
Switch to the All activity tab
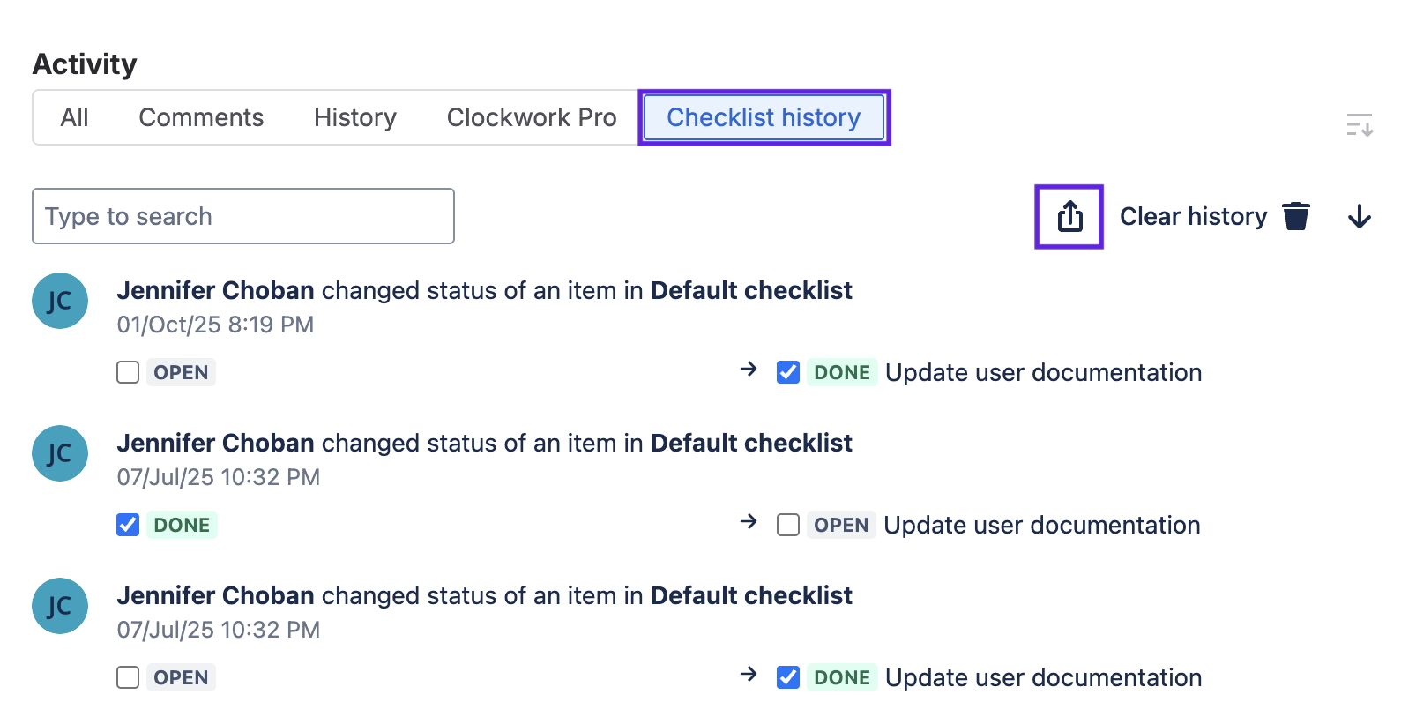pos(75,117)
